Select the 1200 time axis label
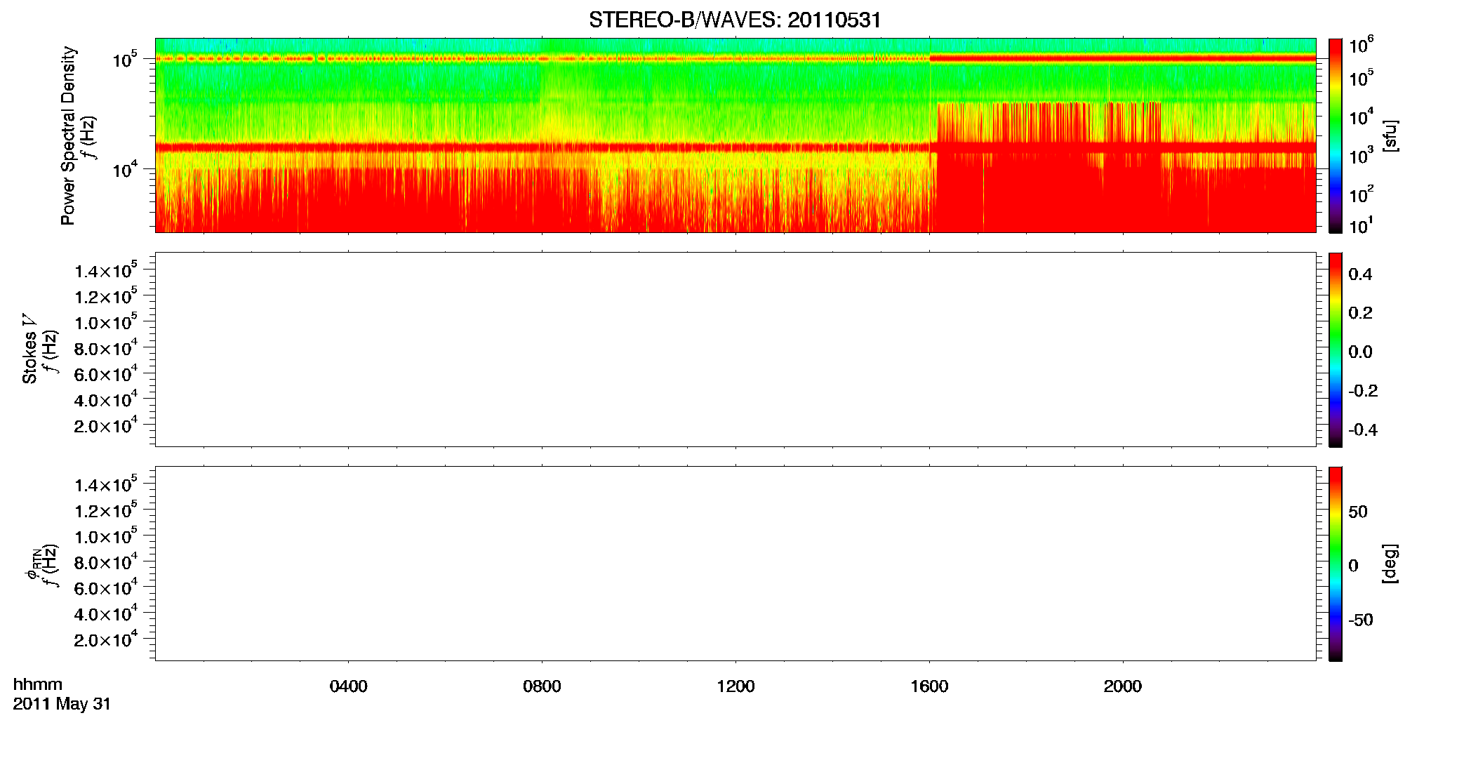Viewport: 1471px width, 758px height. pos(735,686)
